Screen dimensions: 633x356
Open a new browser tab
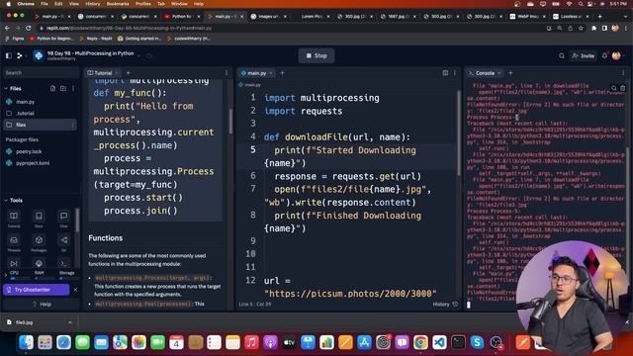(600, 17)
